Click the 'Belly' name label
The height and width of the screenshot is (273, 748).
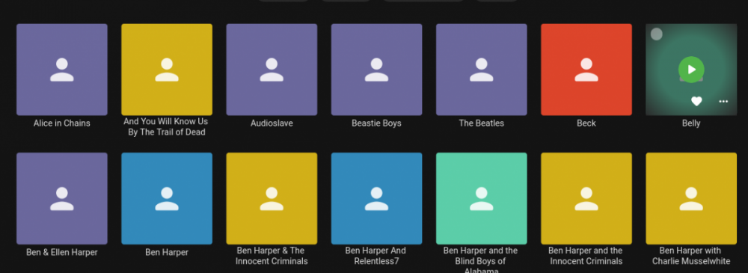click(691, 123)
